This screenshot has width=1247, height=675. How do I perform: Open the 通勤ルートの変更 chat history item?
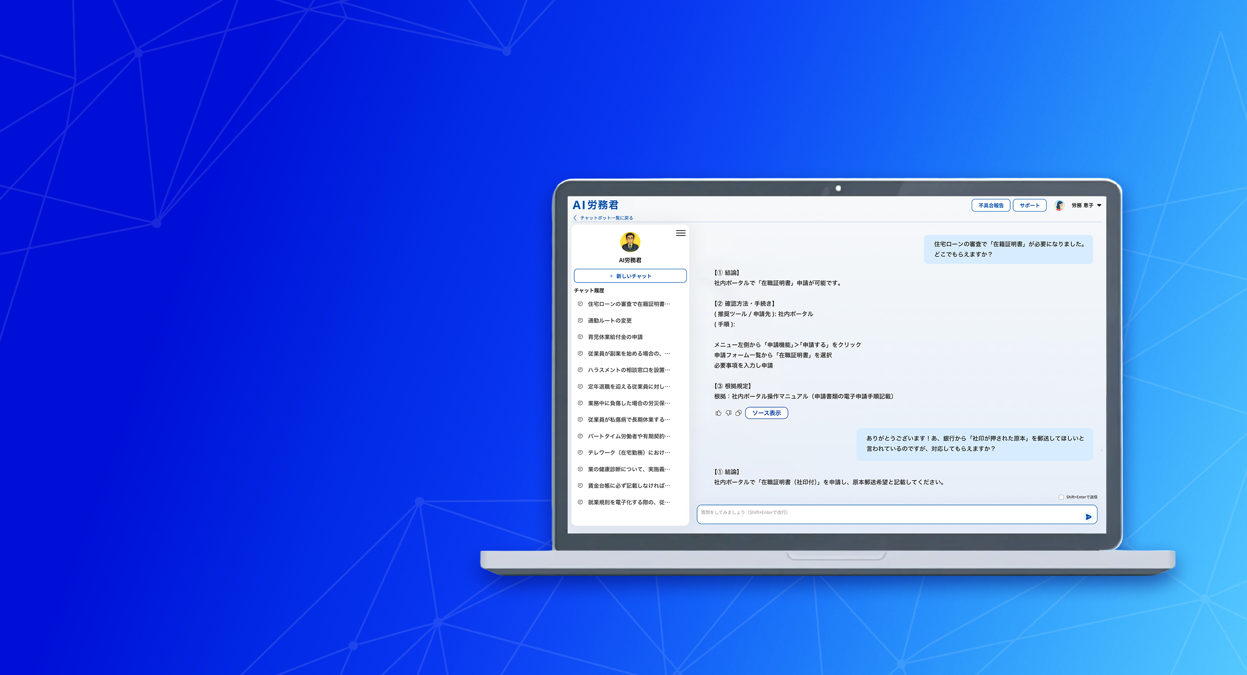[610, 320]
